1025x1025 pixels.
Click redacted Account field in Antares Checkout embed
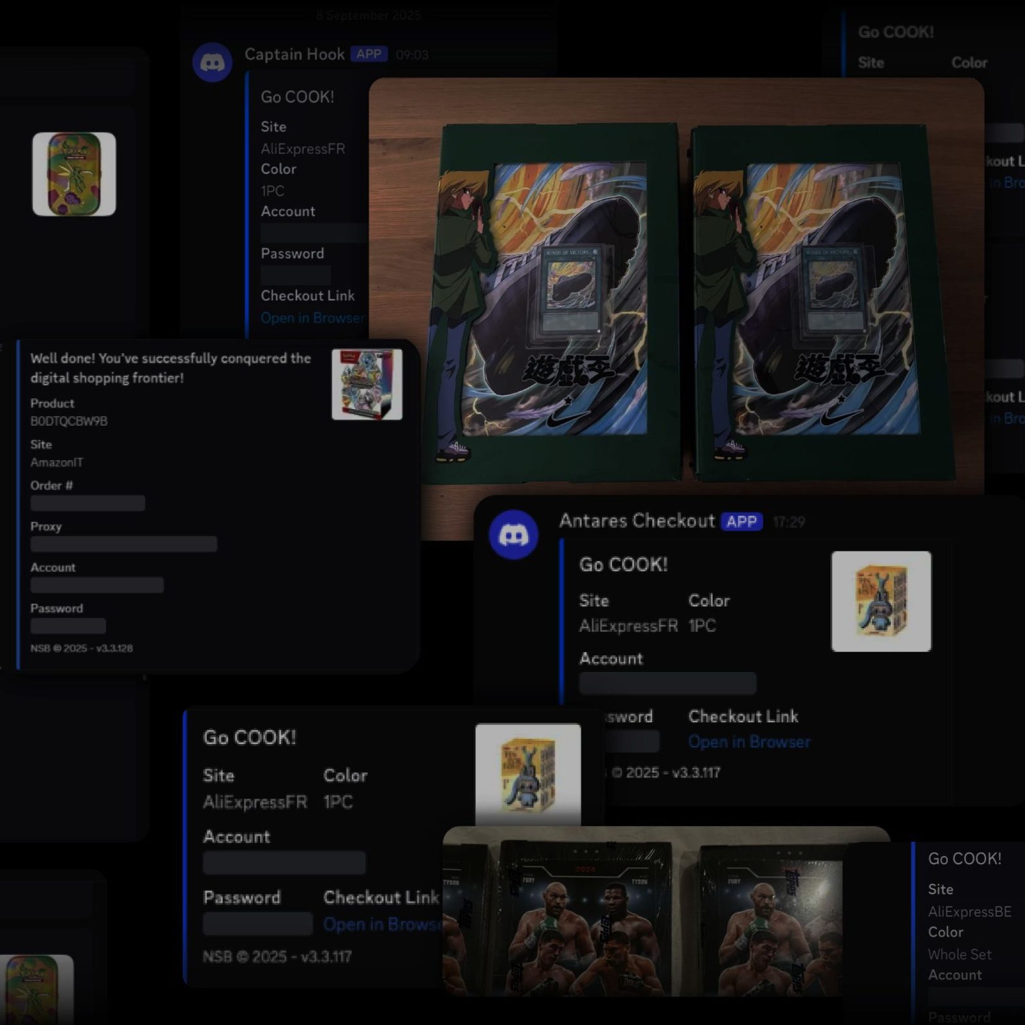pos(667,683)
